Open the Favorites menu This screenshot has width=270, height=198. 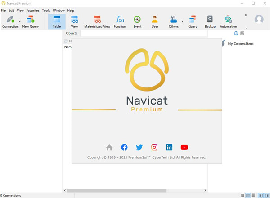coord(33,10)
